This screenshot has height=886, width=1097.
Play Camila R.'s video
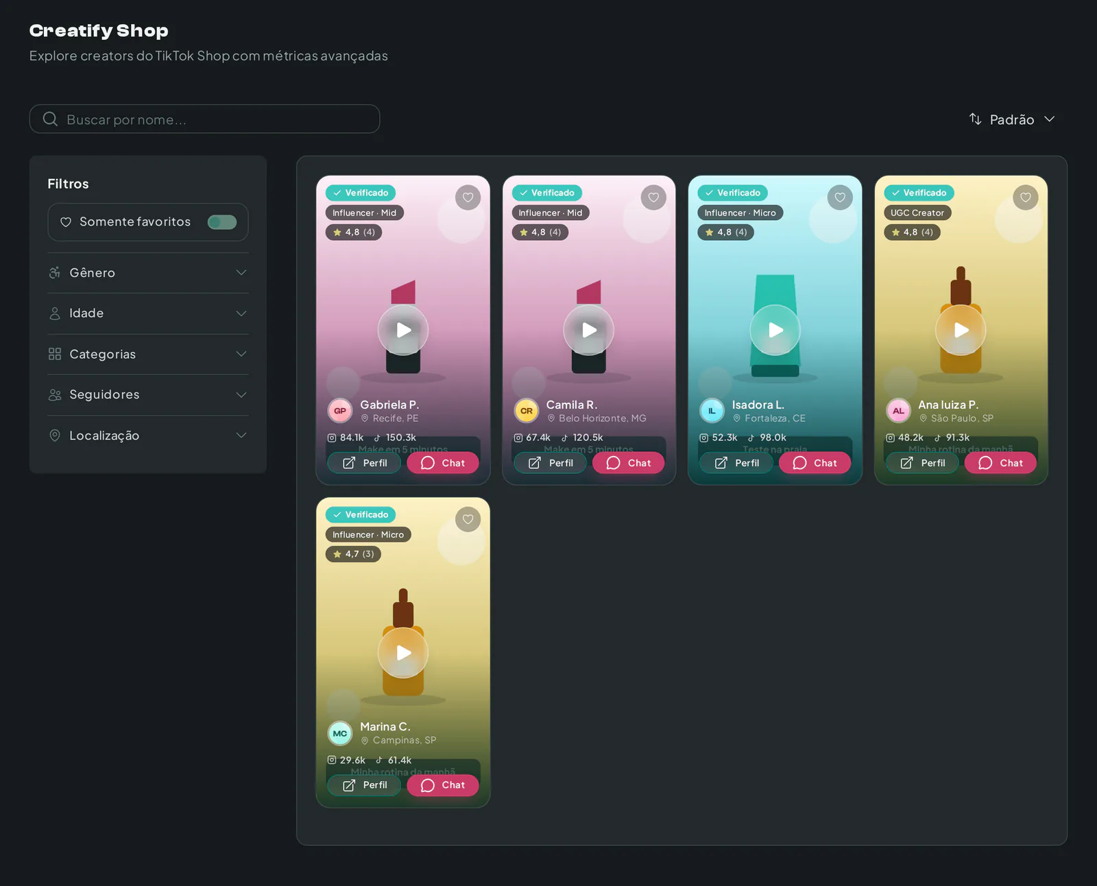[589, 330]
